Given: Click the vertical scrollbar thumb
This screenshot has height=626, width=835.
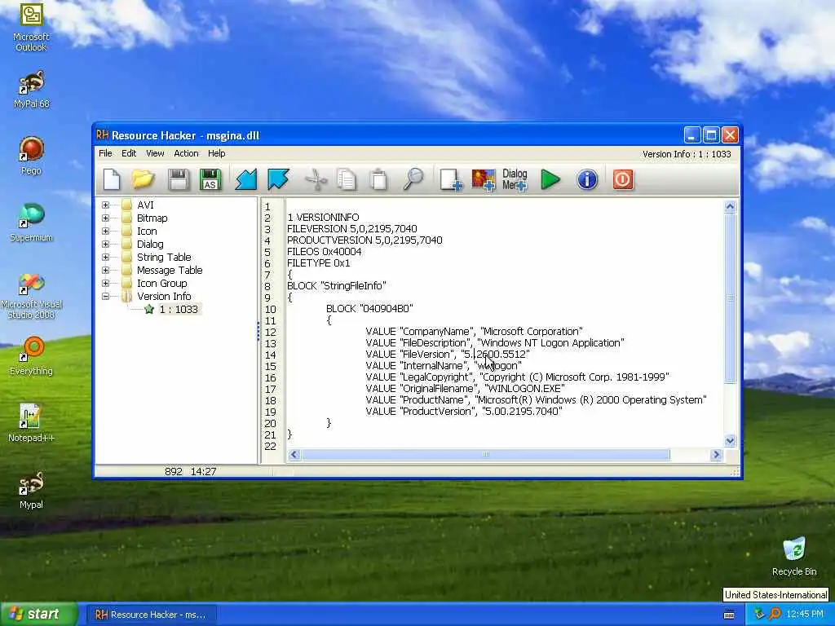Looking at the screenshot, I should [x=730, y=298].
